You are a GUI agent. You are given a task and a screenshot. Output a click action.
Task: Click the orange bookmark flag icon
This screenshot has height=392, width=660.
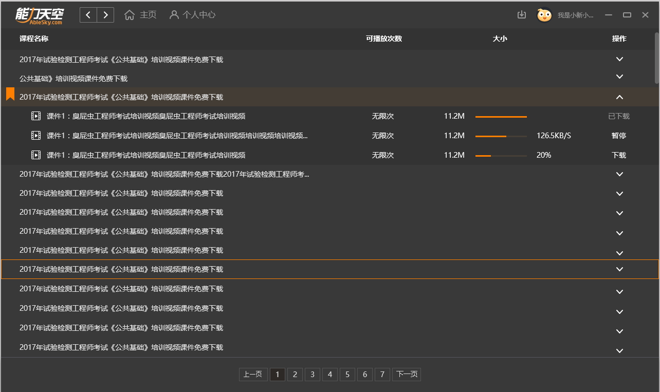pyautogui.click(x=10, y=94)
